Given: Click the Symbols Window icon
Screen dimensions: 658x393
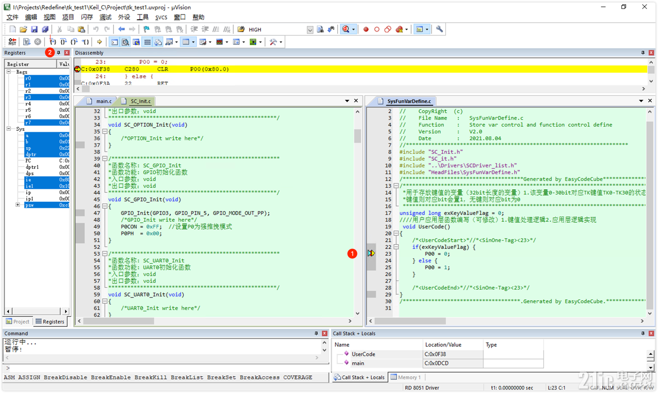Looking at the screenshot, I should tap(136, 42).
